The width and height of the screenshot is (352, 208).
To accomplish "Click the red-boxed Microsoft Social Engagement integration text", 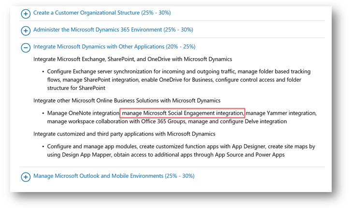I will [183, 113].
